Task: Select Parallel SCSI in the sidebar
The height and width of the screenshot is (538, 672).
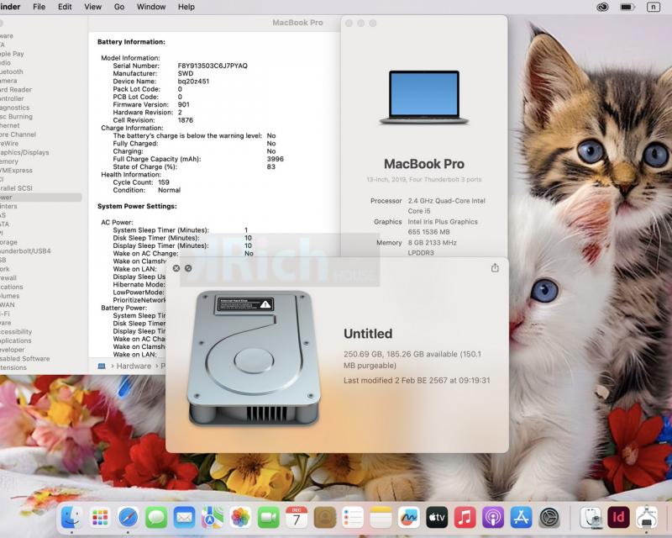Action: click(16, 188)
